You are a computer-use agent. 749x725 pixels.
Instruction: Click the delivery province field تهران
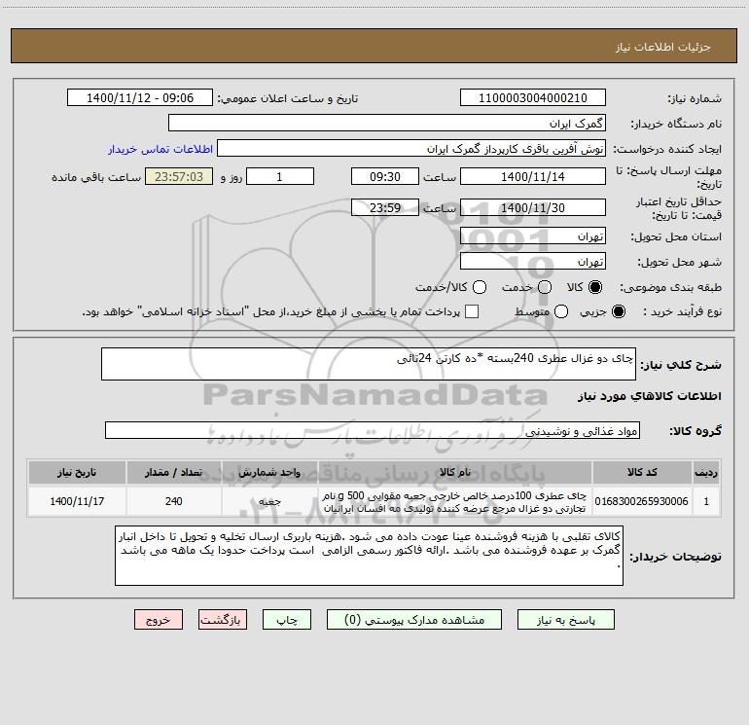(x=533, y=236)
